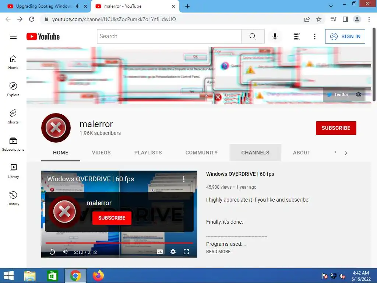
Task: Open YouTube settings three-dot menu
Action: [x=314, y=36]
